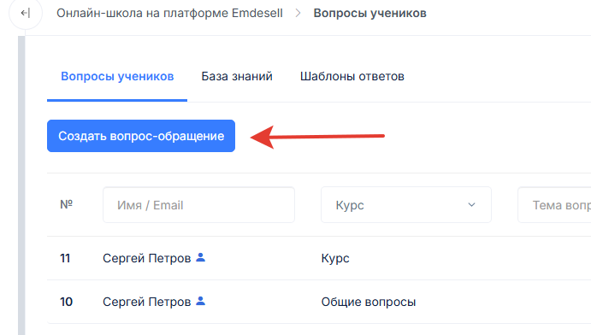591x335 pixels.
Task: Select the Общие вопросы cell in row 10
Action: point(369,302)
